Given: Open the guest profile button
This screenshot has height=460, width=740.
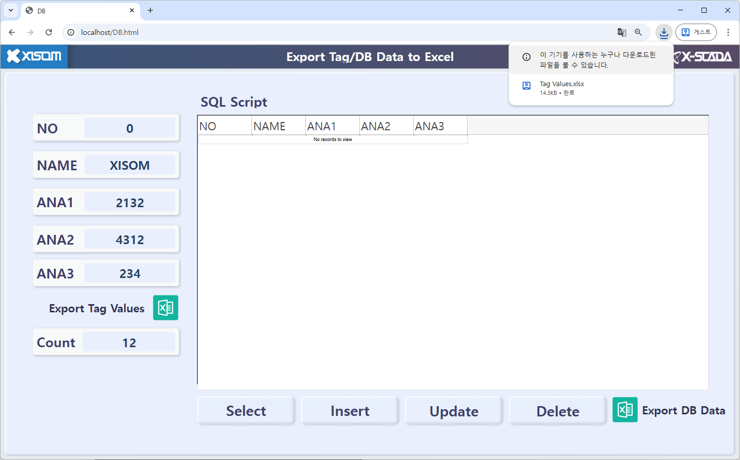Looking at the screenshot, I should 695,32.
